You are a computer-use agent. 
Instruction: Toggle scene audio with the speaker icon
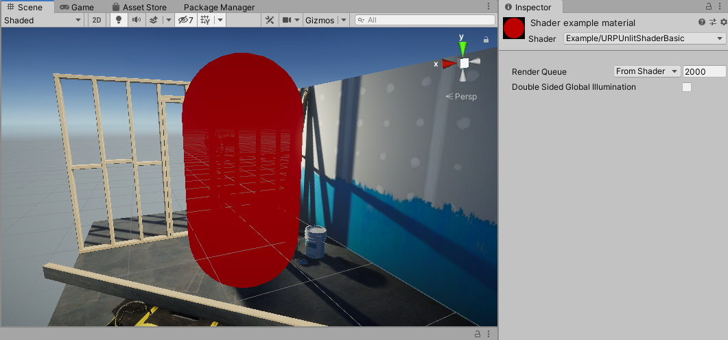click(137, 20)
